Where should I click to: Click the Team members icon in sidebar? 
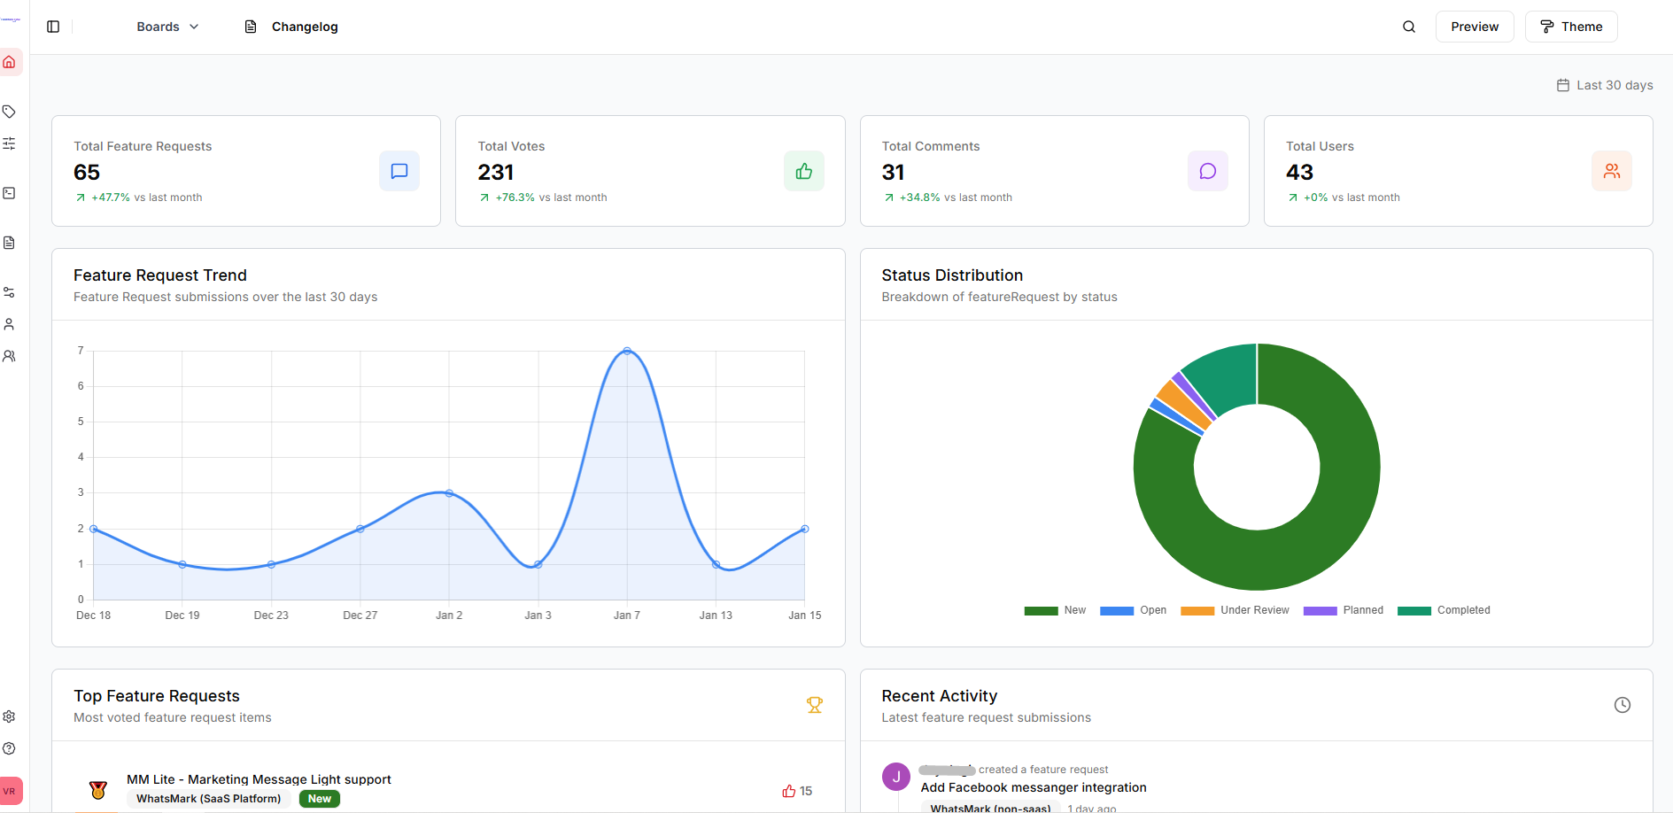point(10,355)
